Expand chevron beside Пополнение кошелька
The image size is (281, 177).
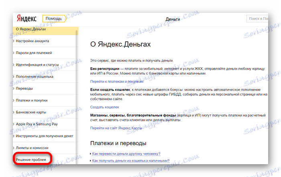[14, 76]
